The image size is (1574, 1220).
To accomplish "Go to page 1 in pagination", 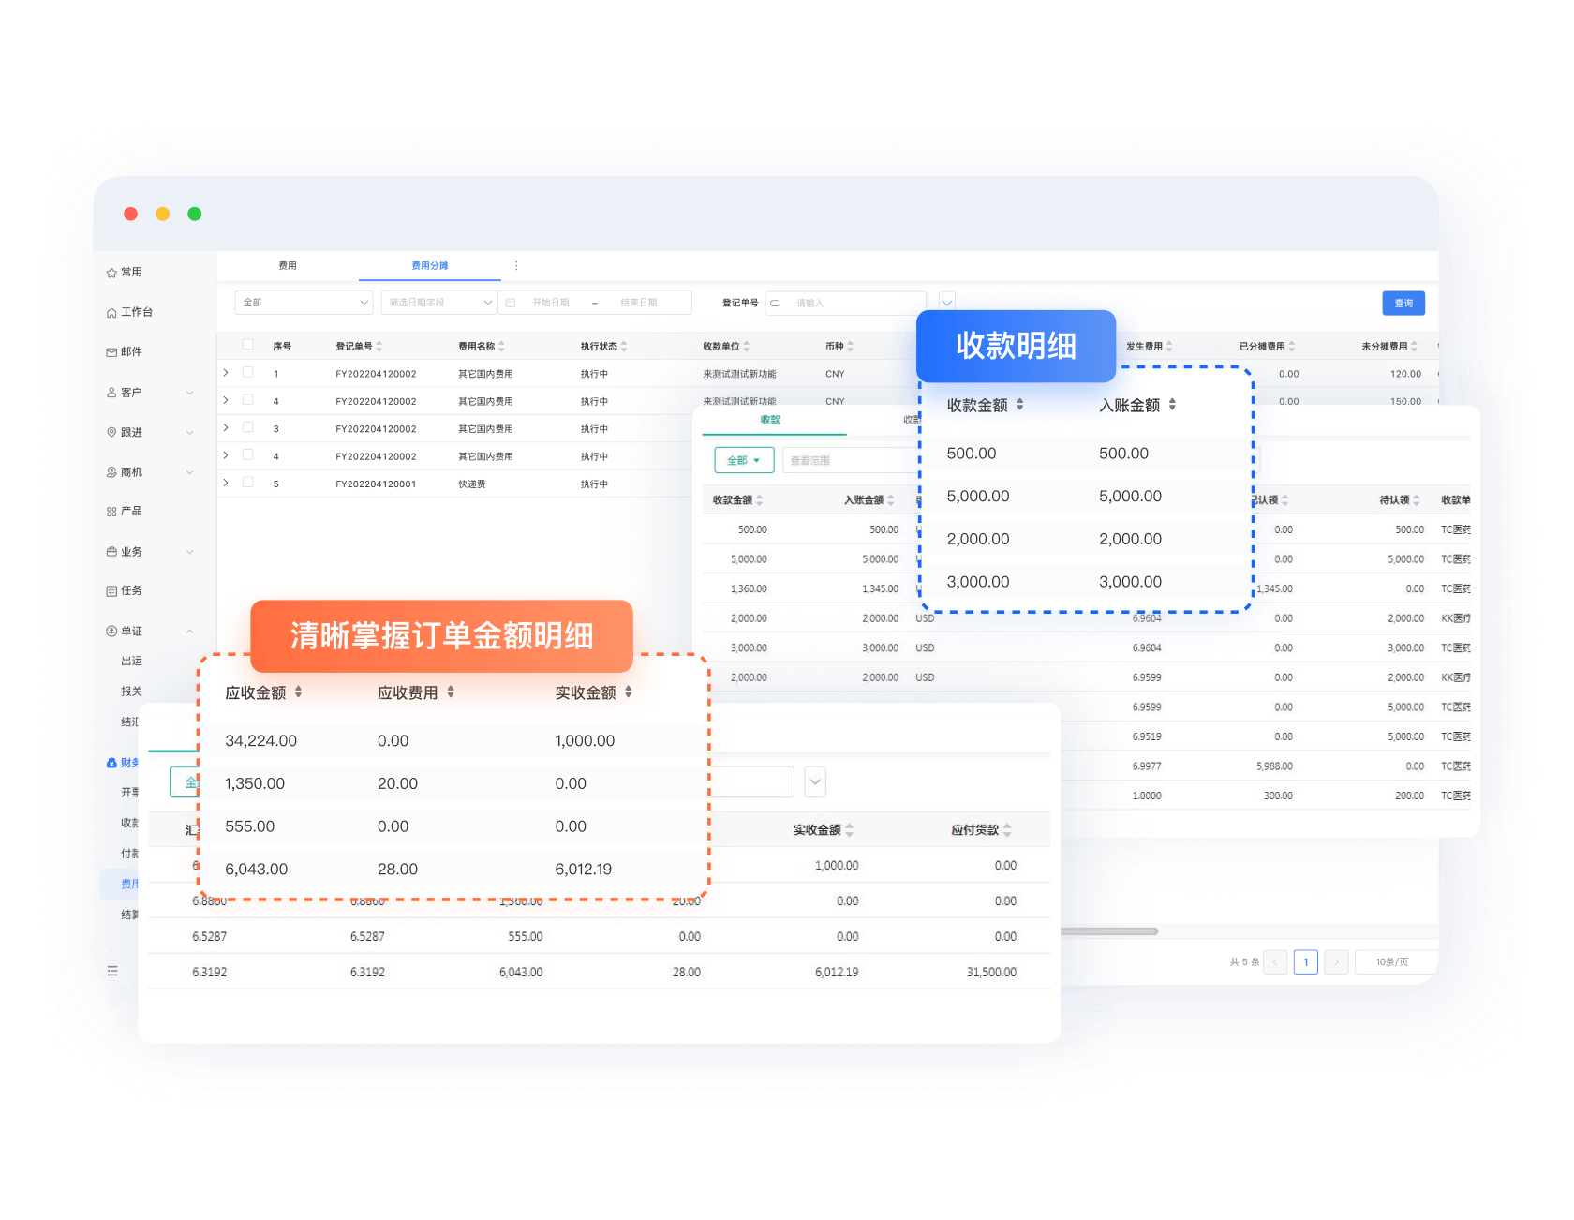I will tap(1305, 962).
